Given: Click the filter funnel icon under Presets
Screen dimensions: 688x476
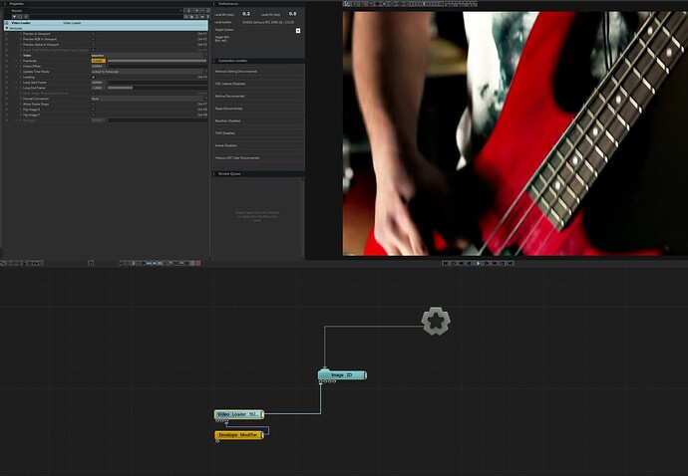Looking at the screenshot, I should 15,17.
